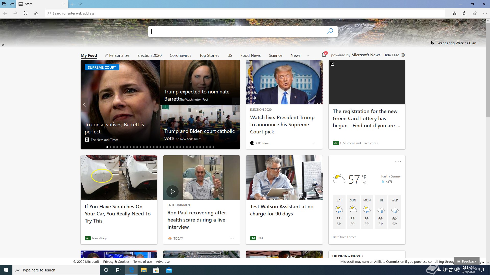Open the car scratches NanoMagic ad
490x275 pixels.
pos(119,200)
